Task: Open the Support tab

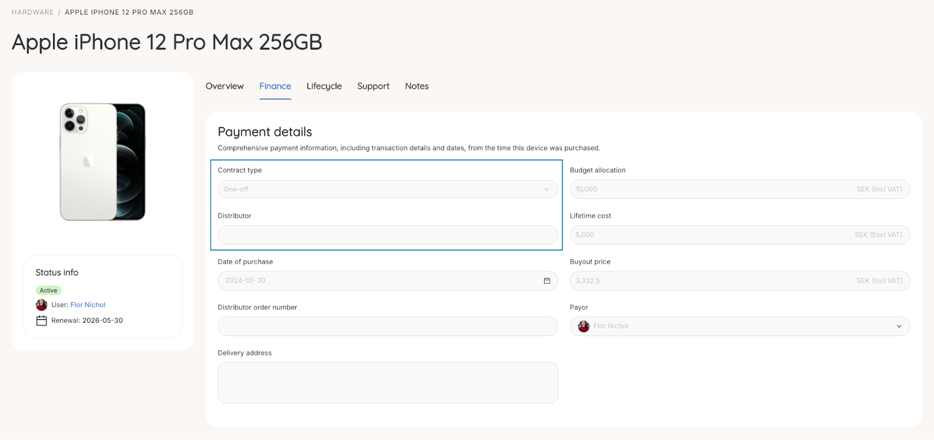Action: (373, 86)
